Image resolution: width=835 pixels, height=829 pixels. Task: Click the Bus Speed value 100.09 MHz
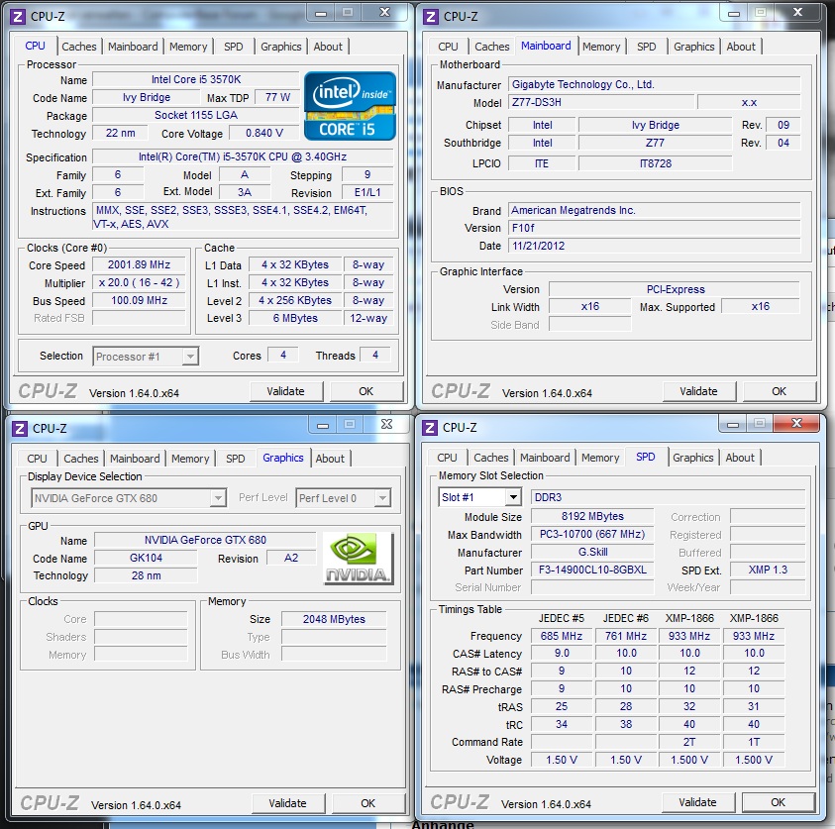point(139,301)
